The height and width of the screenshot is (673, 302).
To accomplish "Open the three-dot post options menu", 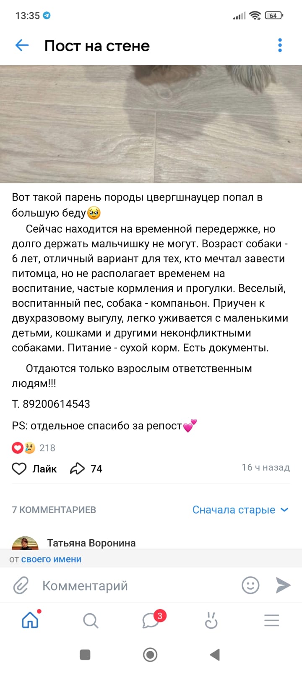I will pyautogui.click(x=280, y=45).
